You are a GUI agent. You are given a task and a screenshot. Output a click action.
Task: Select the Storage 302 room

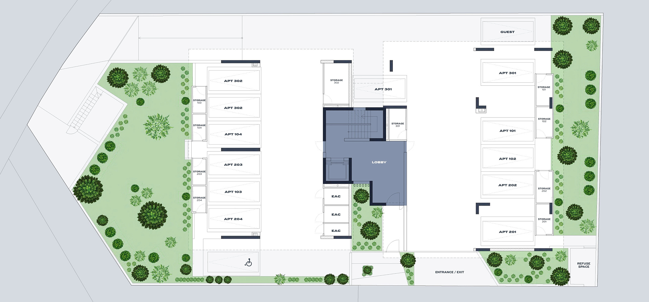tap(336, 82)
